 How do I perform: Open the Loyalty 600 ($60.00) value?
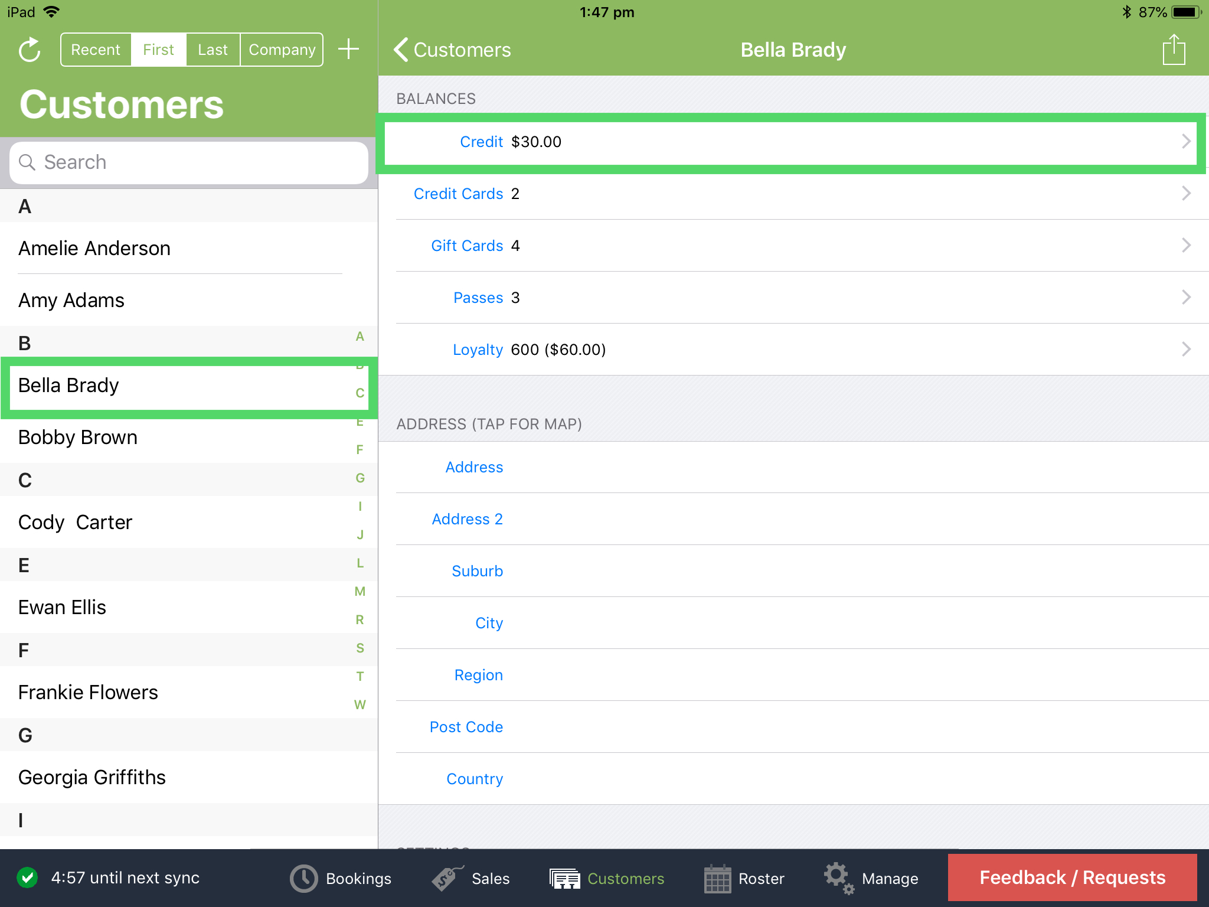(558, 350)
